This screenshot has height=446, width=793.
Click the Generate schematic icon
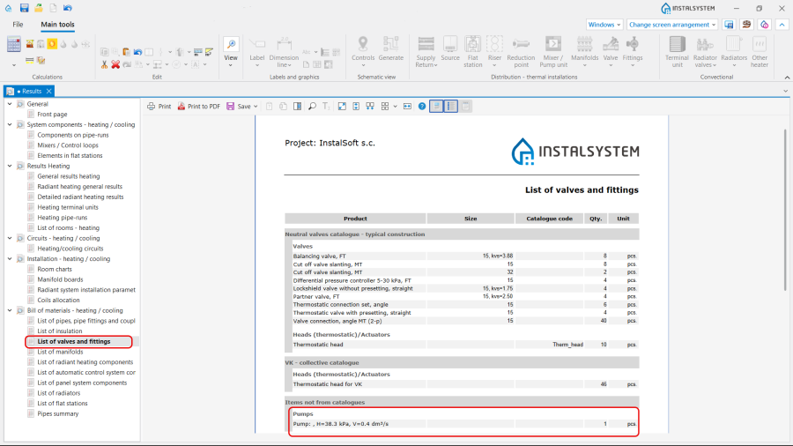click(x=391, y=44)
